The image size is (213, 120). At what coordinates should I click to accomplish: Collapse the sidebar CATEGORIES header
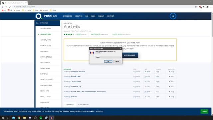[x=47, y=23]
